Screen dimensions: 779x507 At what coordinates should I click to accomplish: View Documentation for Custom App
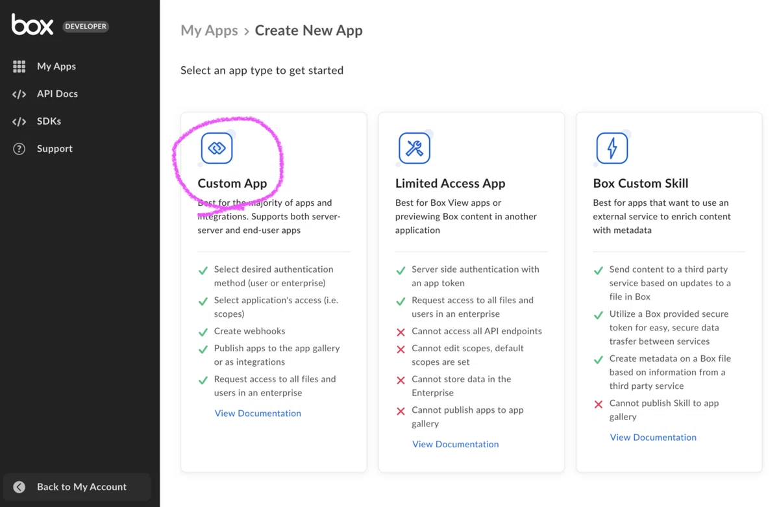point(258,413)
